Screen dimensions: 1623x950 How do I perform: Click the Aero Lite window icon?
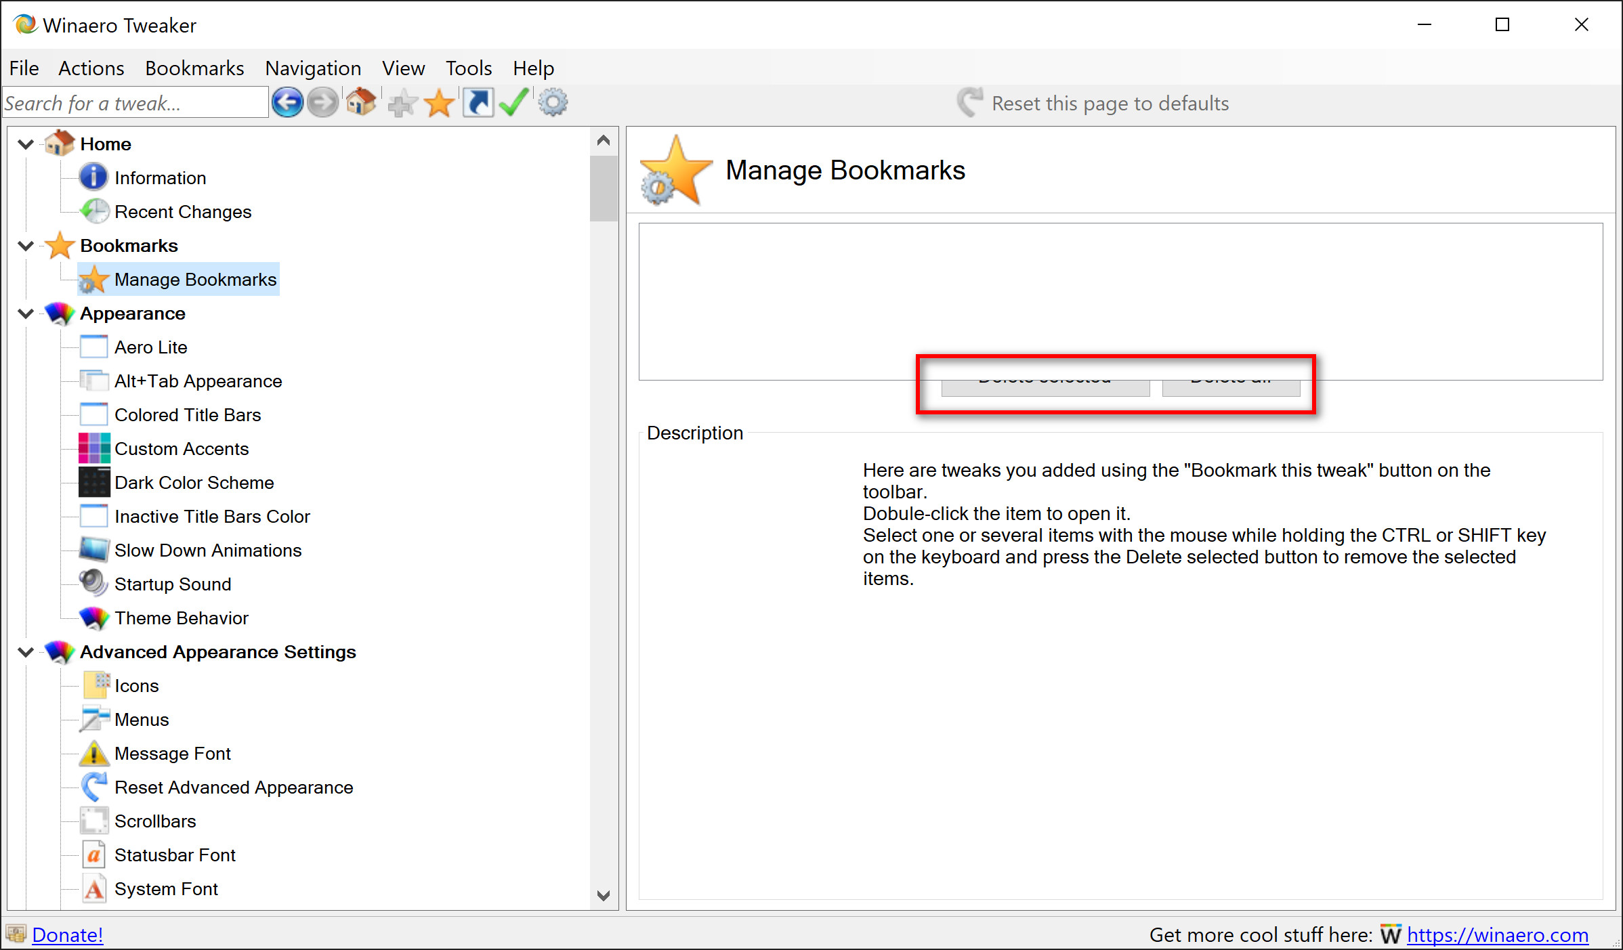coord(93,347)
